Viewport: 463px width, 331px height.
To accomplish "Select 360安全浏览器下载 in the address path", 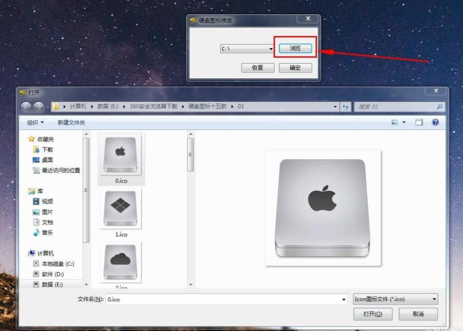I will pyautogui.click(x=153, y=106).
